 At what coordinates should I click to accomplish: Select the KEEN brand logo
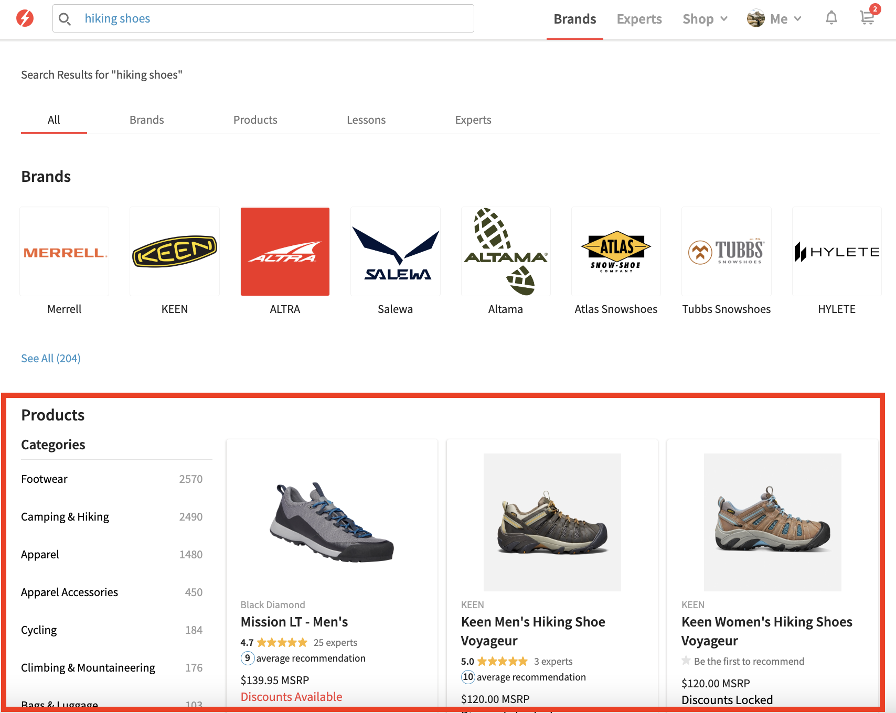click(x=175, y=252)
